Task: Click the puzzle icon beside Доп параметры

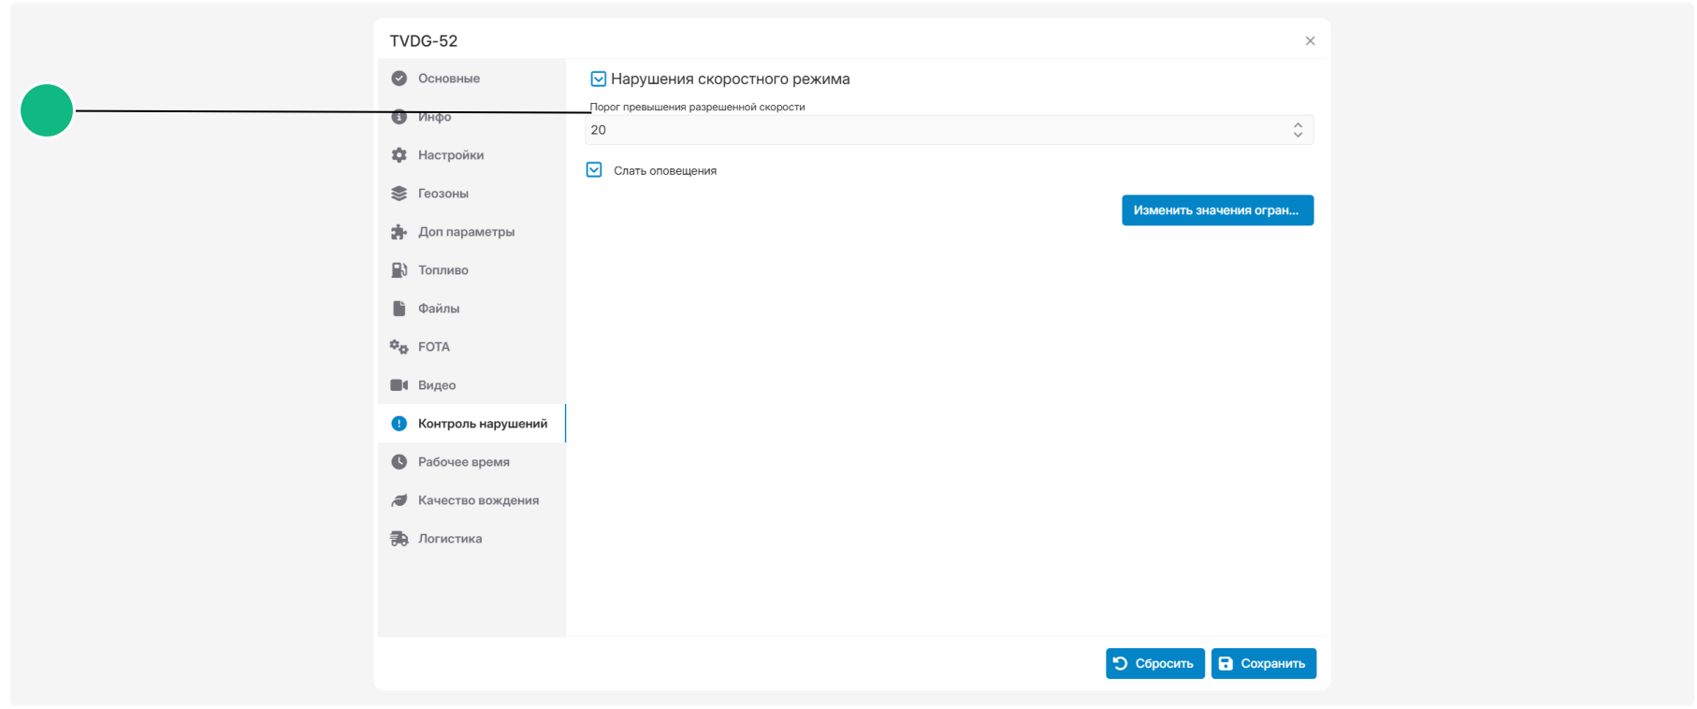Action: (x=399, y=232)
